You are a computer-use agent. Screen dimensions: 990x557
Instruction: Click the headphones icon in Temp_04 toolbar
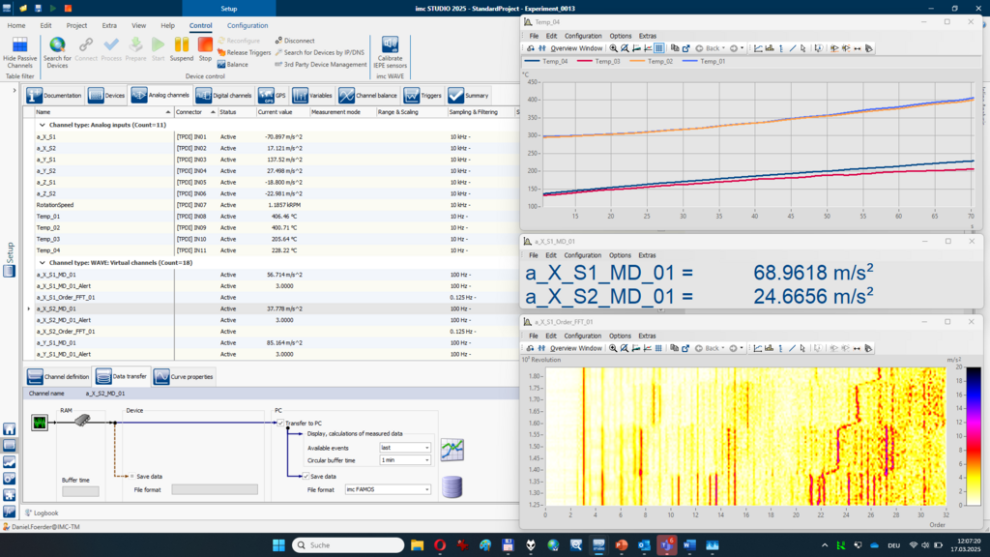[x=531, y=48]
